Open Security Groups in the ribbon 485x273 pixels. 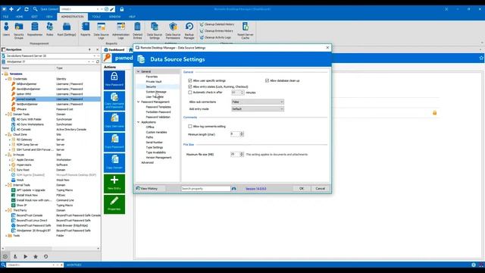tap(19, 30)
